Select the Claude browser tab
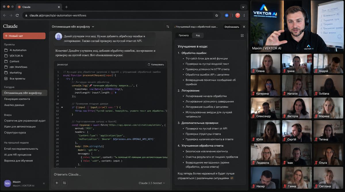Image resolution: width=345 pixels, height=192 pixels. click(x=38, y=7)
